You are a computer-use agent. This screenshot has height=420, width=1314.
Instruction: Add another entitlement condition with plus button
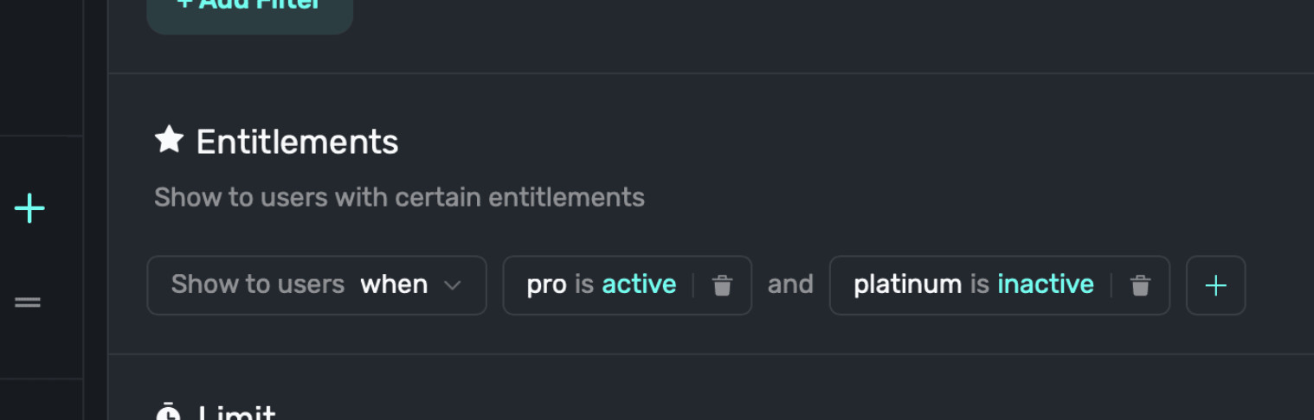[1215, 285]
